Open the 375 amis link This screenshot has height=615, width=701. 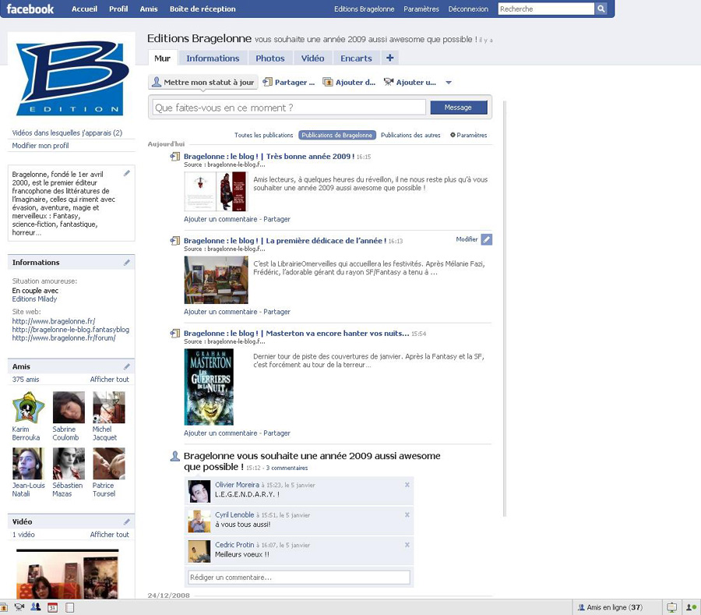tap(26, 380)
